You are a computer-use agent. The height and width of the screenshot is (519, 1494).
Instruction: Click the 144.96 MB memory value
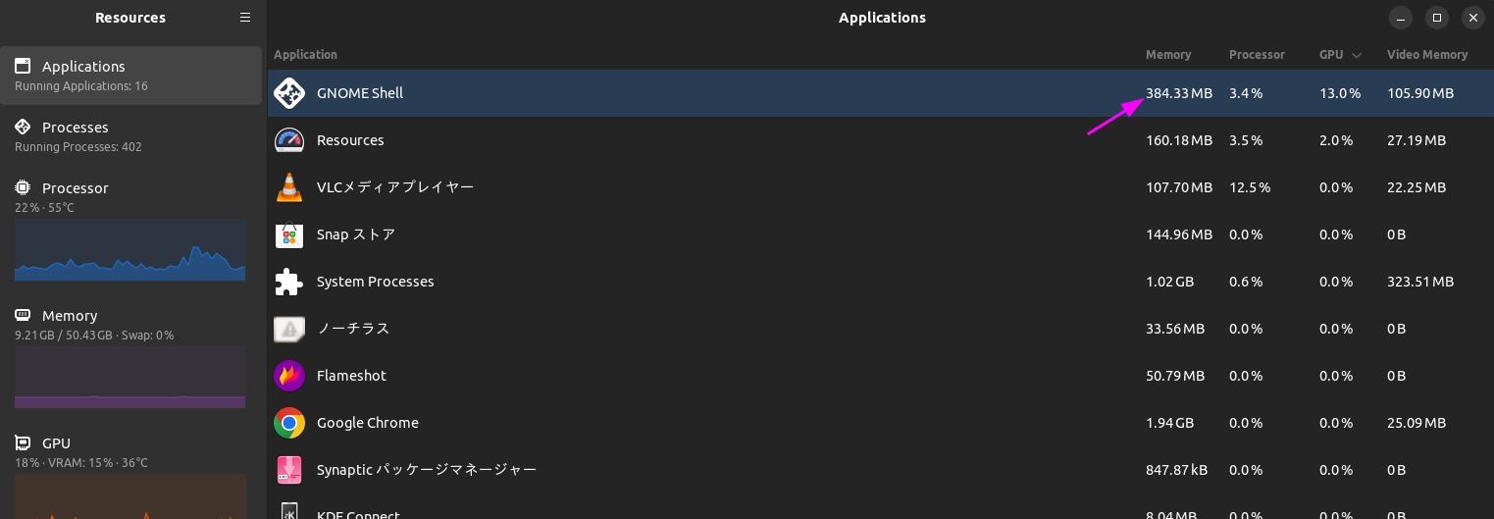(1179, 234)
